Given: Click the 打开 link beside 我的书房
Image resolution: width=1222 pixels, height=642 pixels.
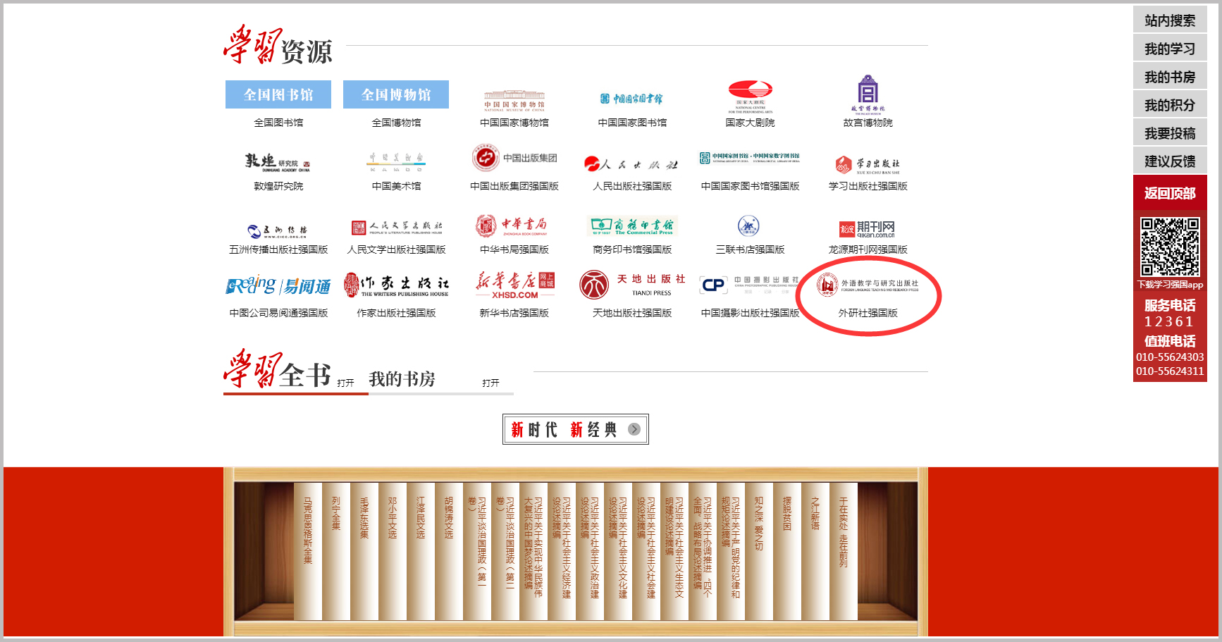Looking at the screenshot, I should tap(490, 383).
